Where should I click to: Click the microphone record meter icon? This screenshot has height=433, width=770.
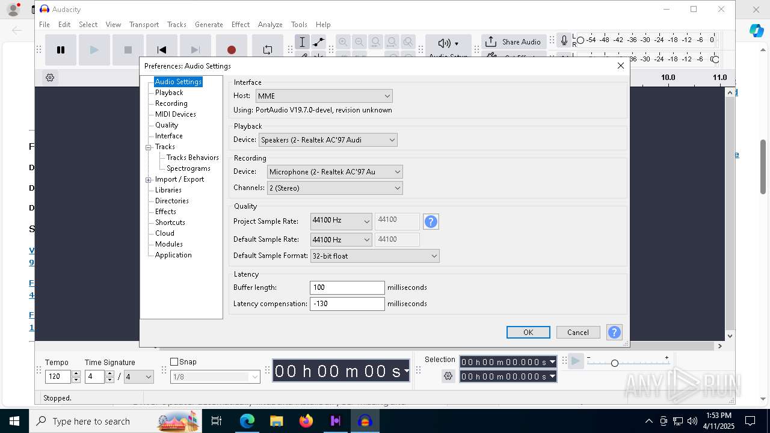(564, 40)
